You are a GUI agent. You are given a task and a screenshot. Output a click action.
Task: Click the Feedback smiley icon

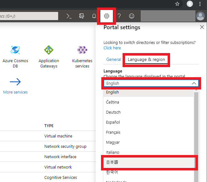pyautogui.click(x=132, y=16)
